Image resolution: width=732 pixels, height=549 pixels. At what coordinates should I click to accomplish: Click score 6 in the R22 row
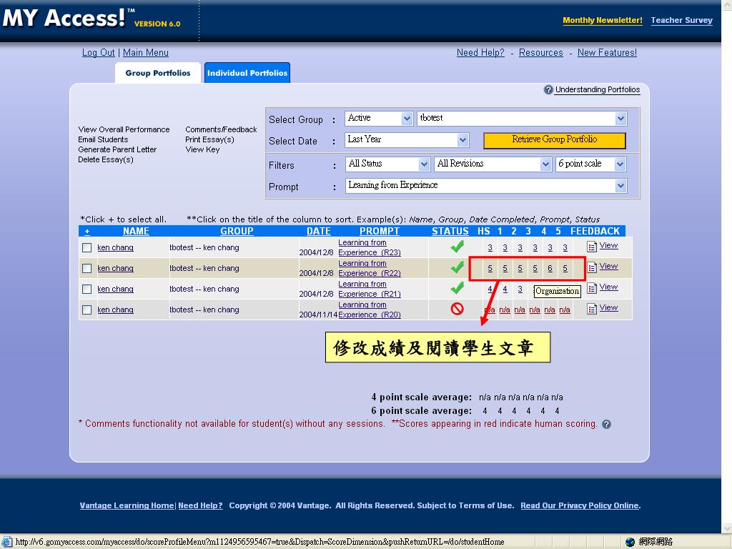(550, 269)
